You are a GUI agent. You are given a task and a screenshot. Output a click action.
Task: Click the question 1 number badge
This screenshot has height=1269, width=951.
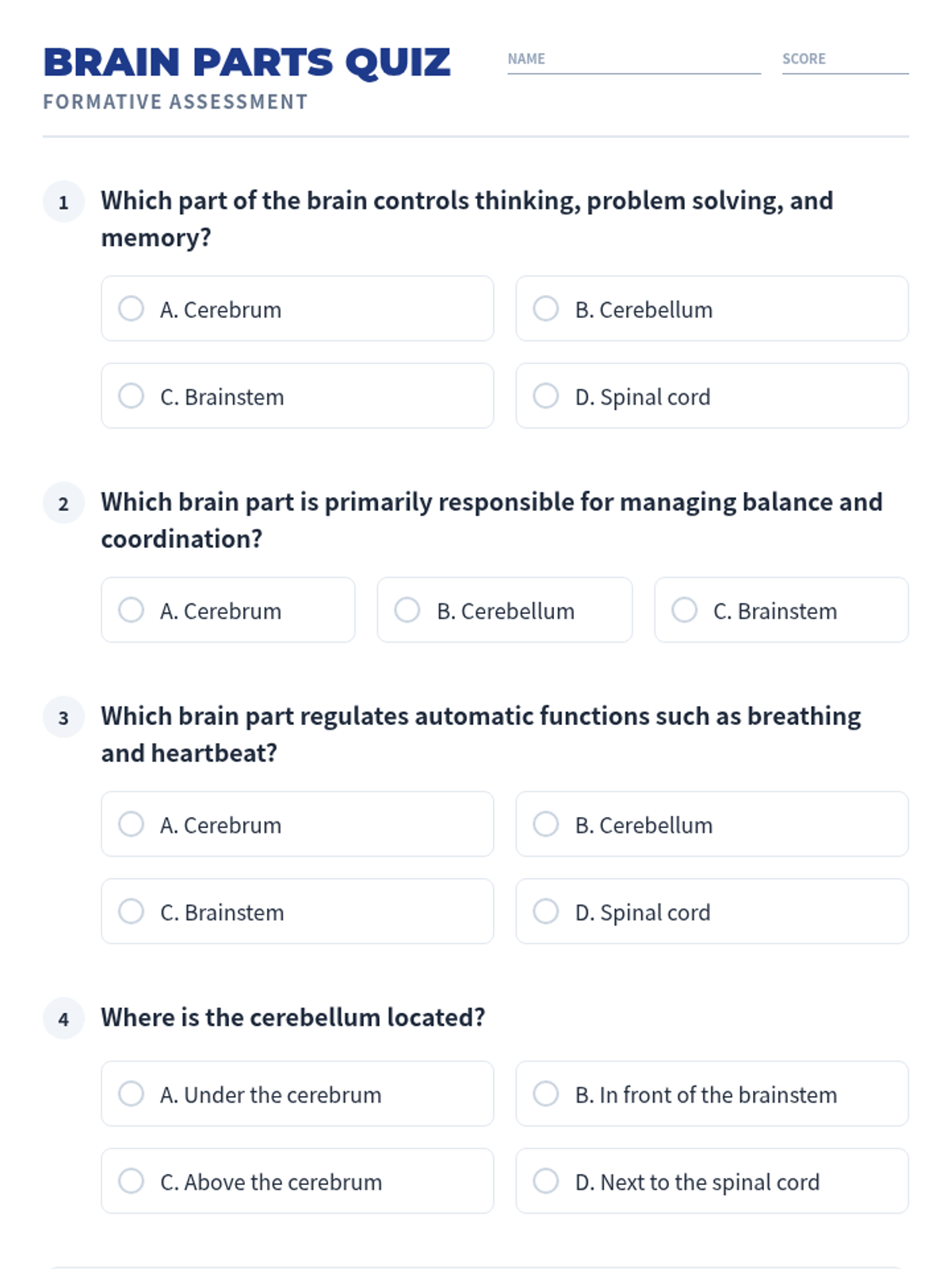coord(63,202)
